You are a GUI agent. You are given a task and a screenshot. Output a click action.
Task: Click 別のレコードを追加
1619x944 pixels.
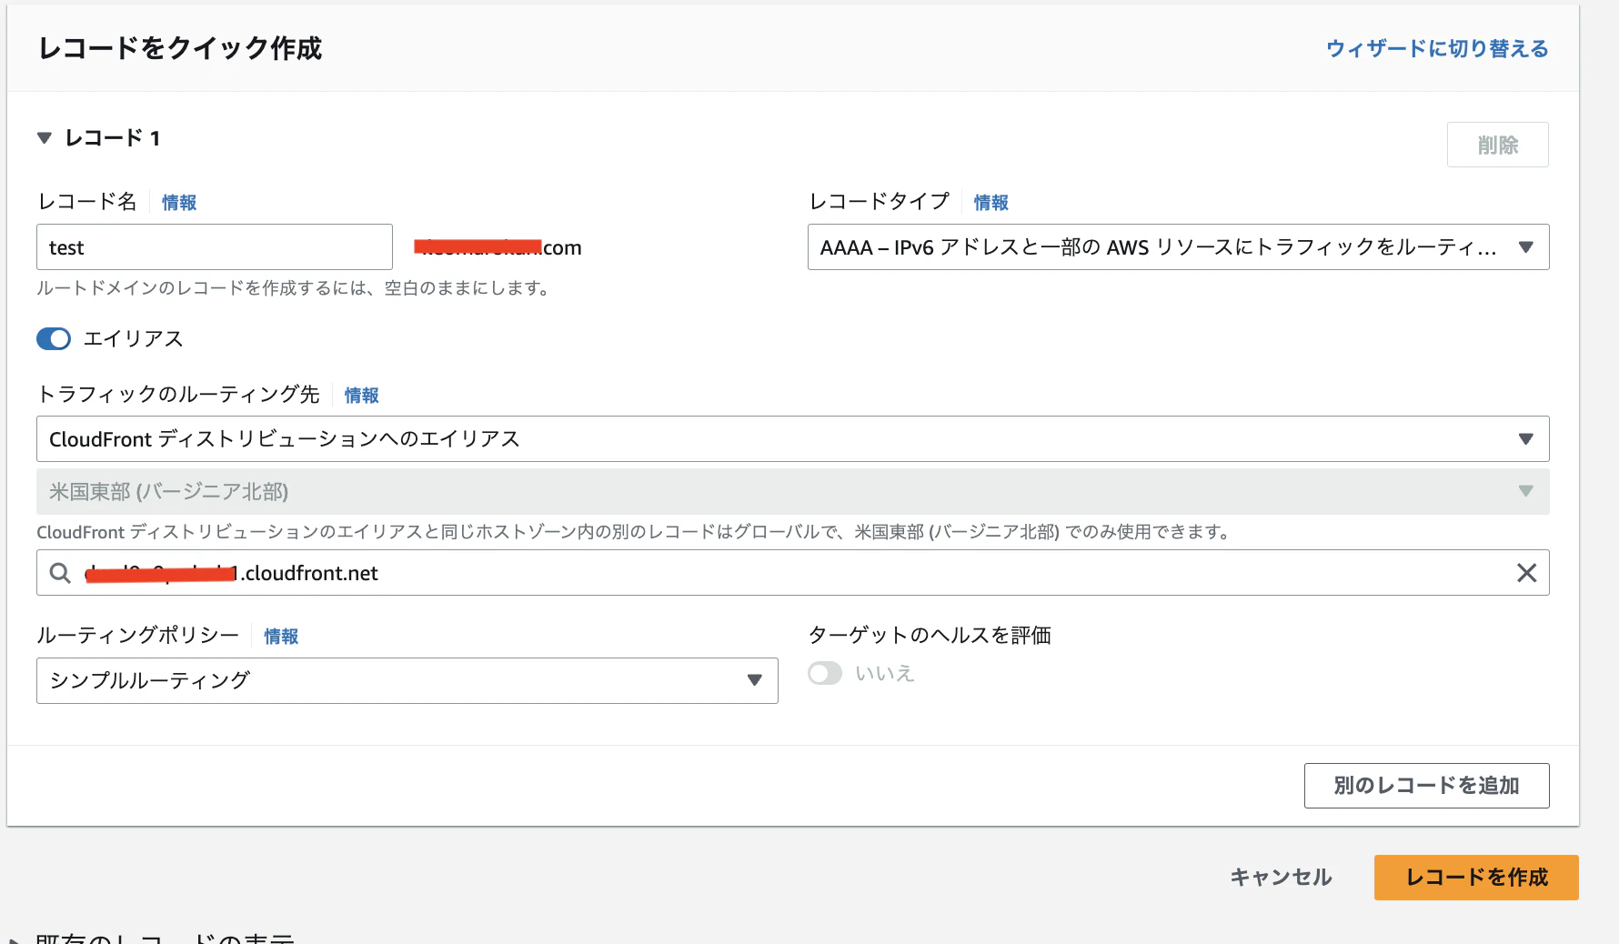(x=1426, y=785)
